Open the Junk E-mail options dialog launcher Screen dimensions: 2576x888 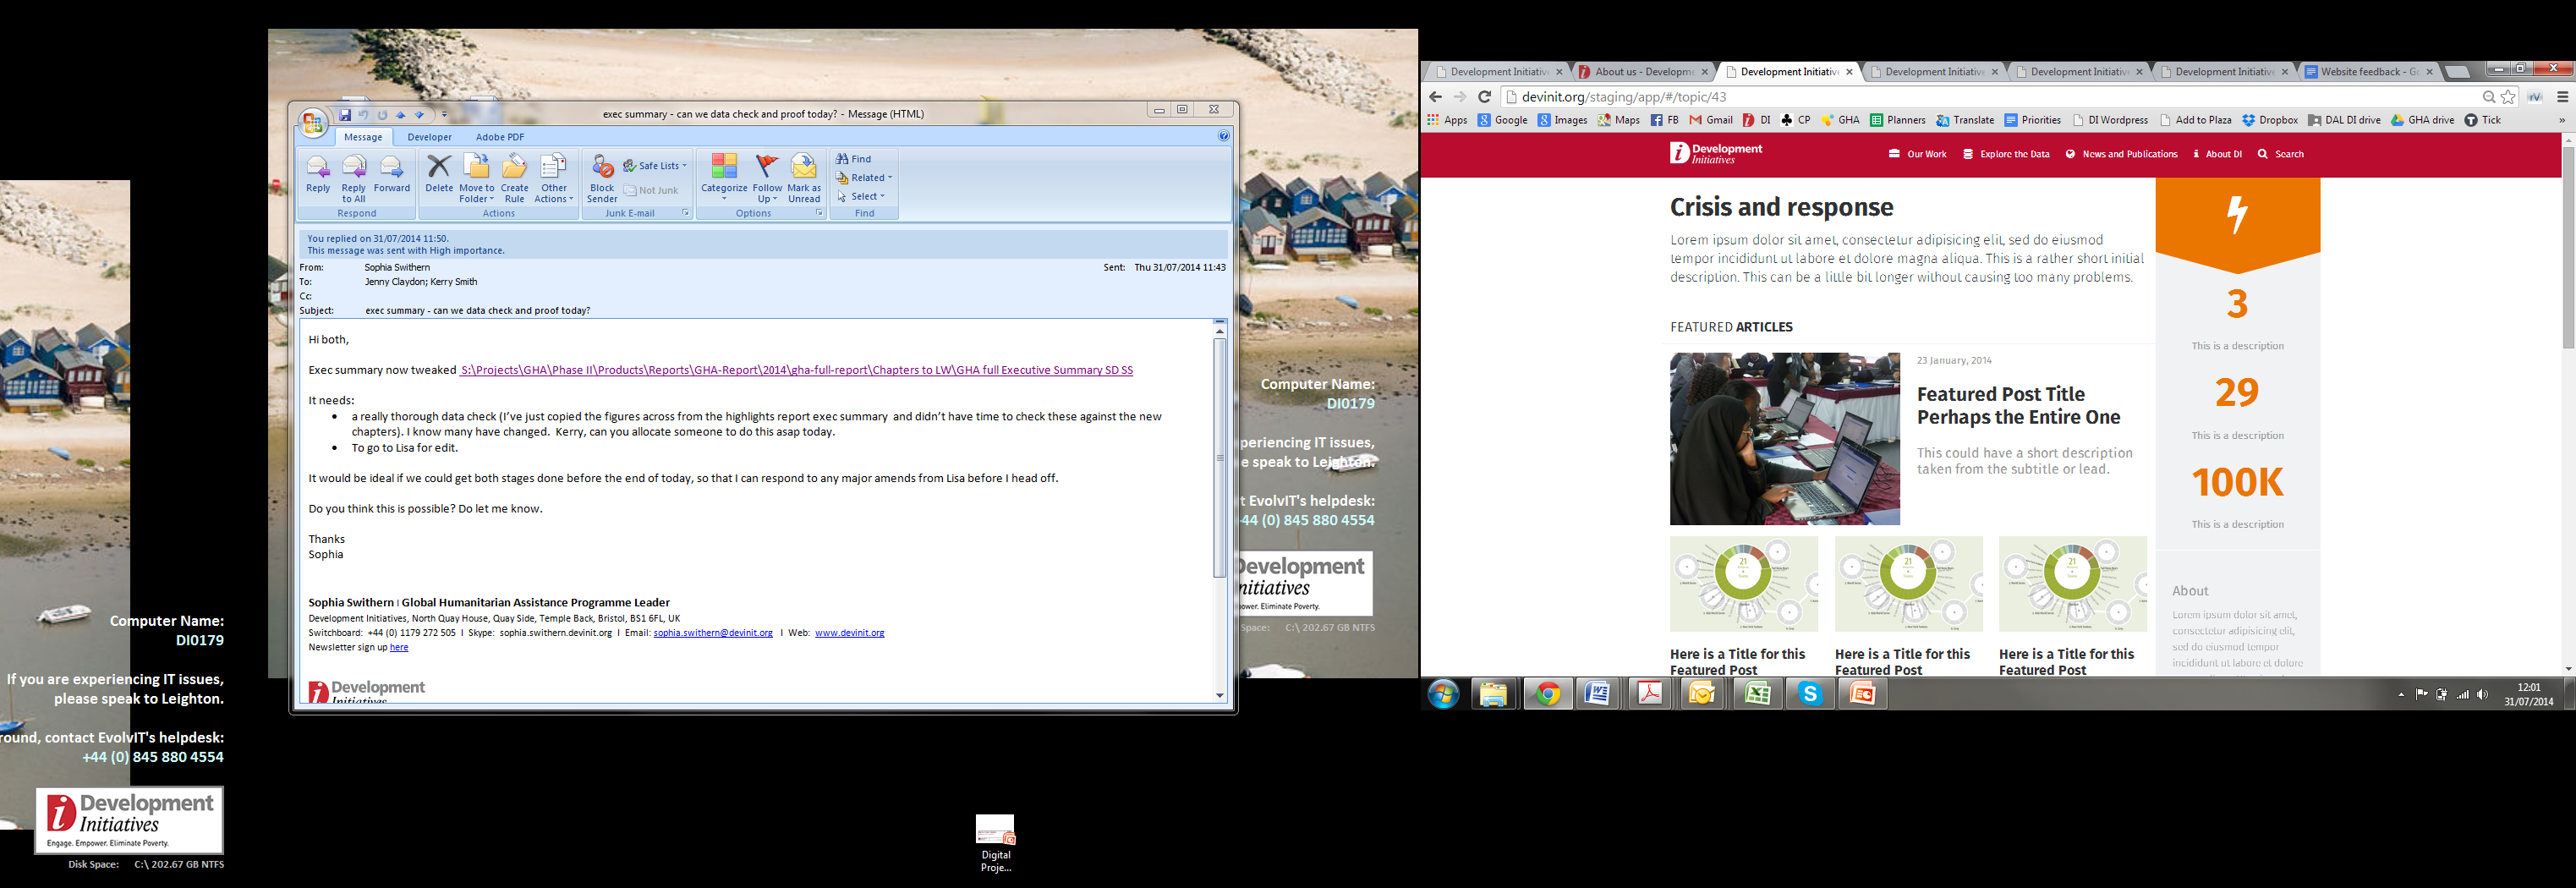click(685, 213)
